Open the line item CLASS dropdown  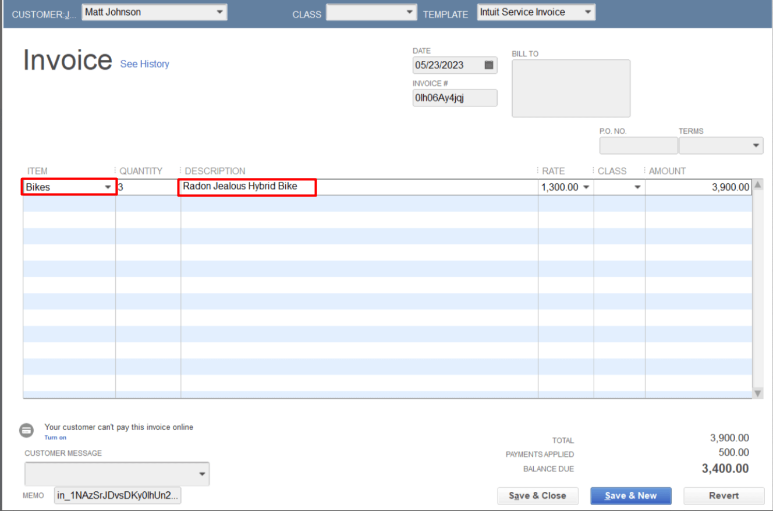[636, 187]
